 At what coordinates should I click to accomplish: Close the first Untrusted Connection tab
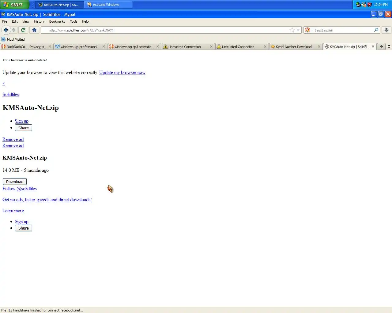pyautogui.click(x=211, y=46)
